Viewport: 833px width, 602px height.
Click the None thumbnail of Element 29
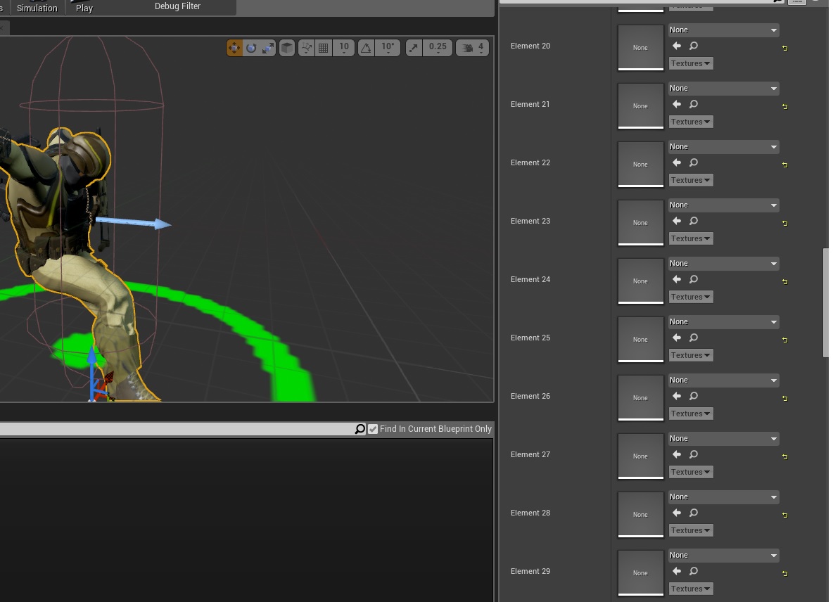[641, 572]
